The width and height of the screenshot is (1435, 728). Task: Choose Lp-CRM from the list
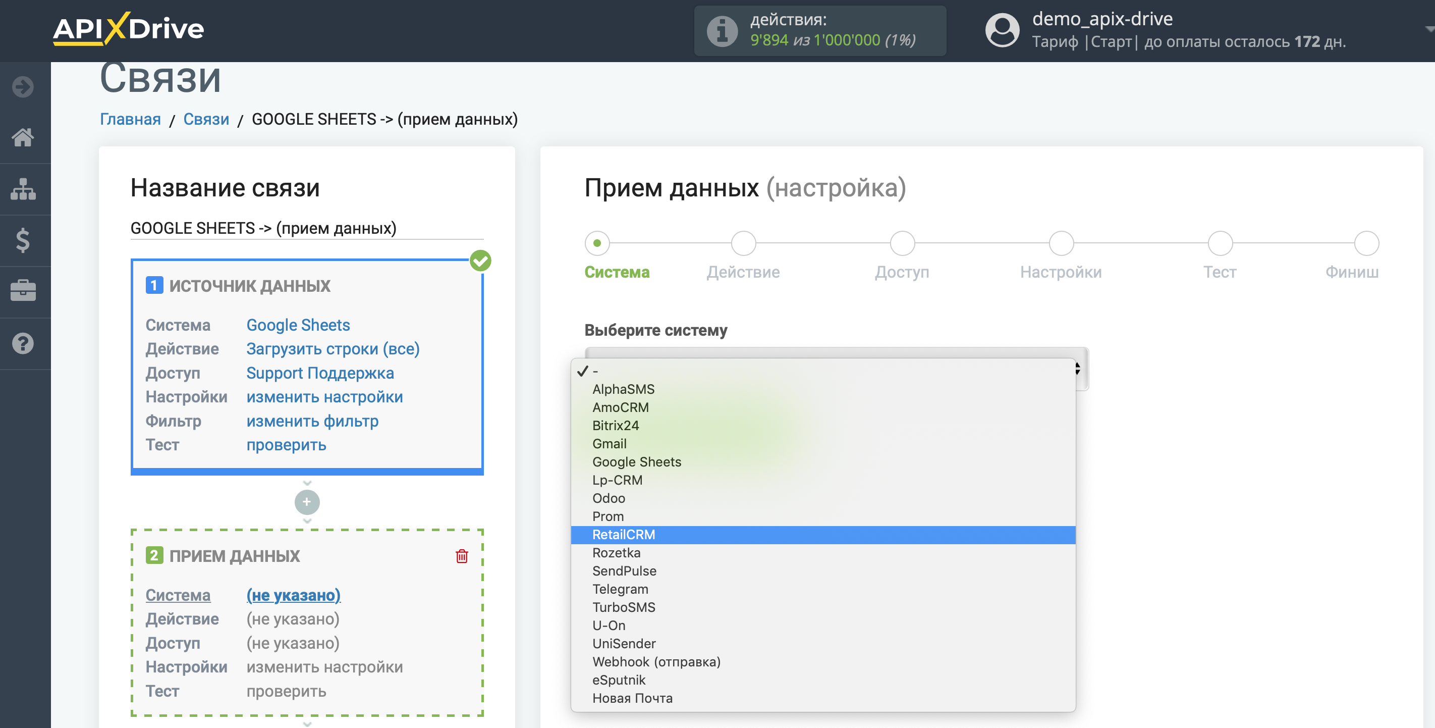[823, 480]
